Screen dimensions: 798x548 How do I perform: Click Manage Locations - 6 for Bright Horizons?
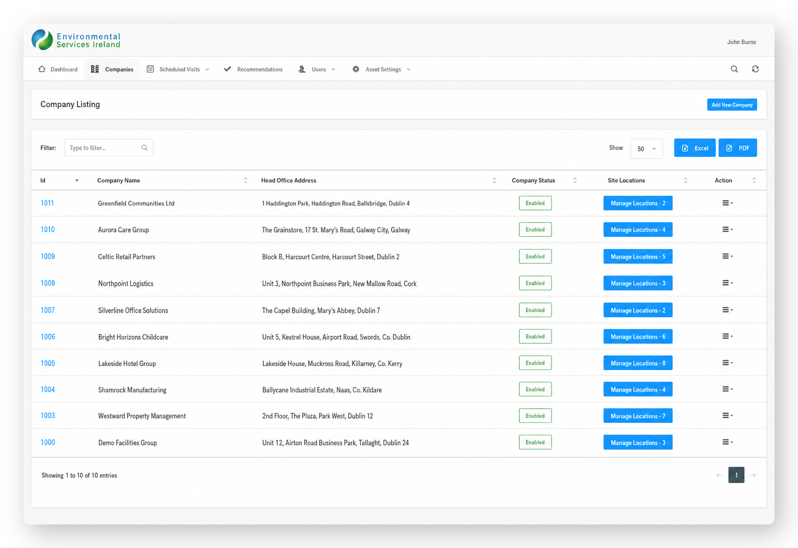(x=638, y=337)
